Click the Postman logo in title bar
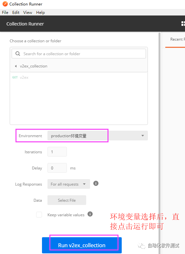The width and height of the screenshot is (185, 254). (x=5, y=4)
